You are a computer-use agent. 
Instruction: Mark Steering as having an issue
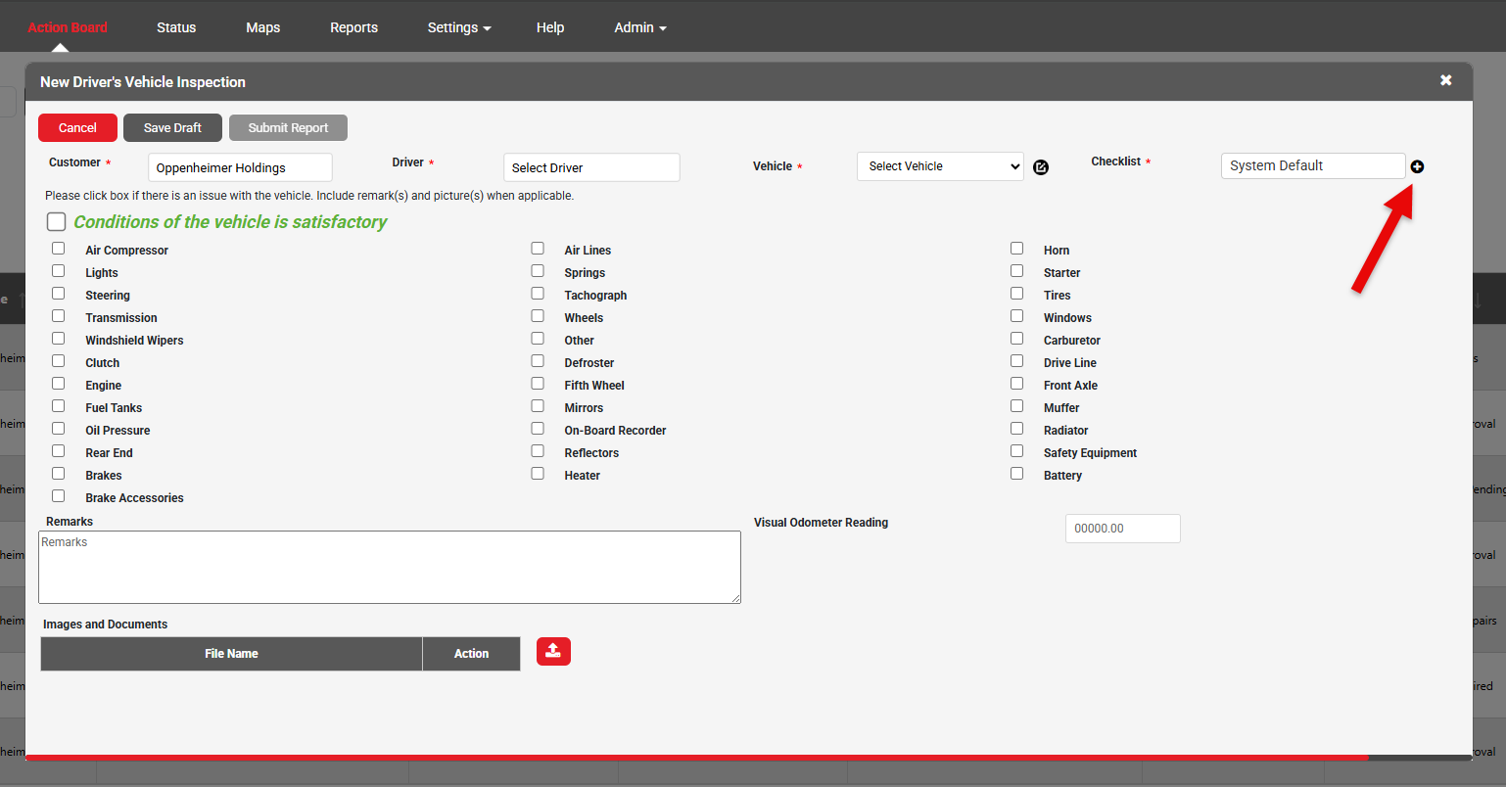tap(59, 294)
